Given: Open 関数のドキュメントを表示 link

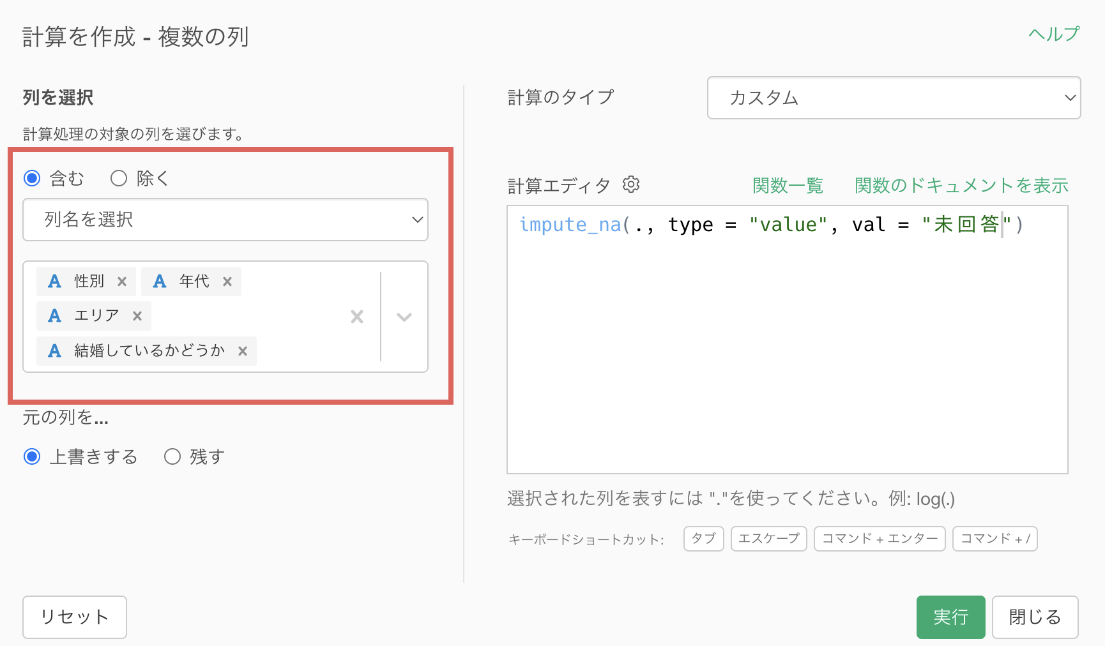Looking at the screenshot, I should point(961,186).
